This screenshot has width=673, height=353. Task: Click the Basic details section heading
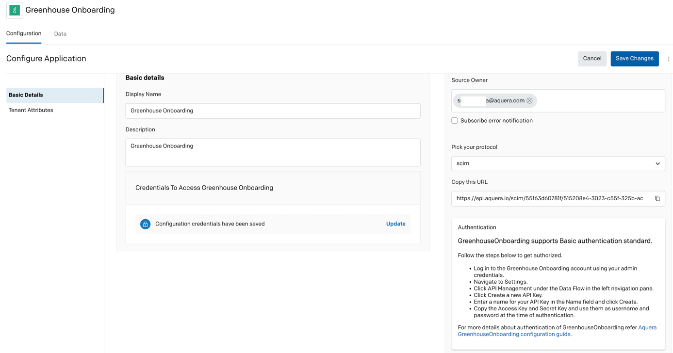145,78
